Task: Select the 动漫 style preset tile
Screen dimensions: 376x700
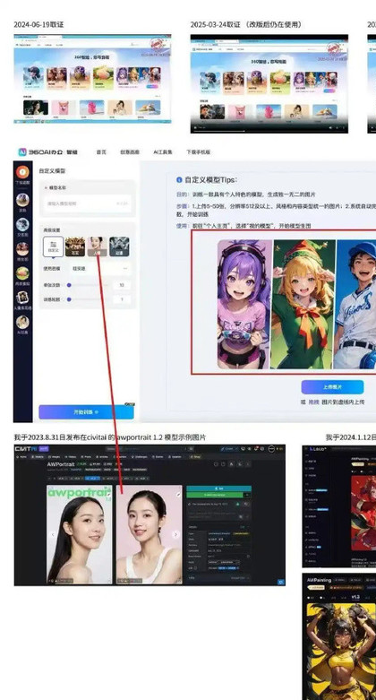Action: coord(119,246)
